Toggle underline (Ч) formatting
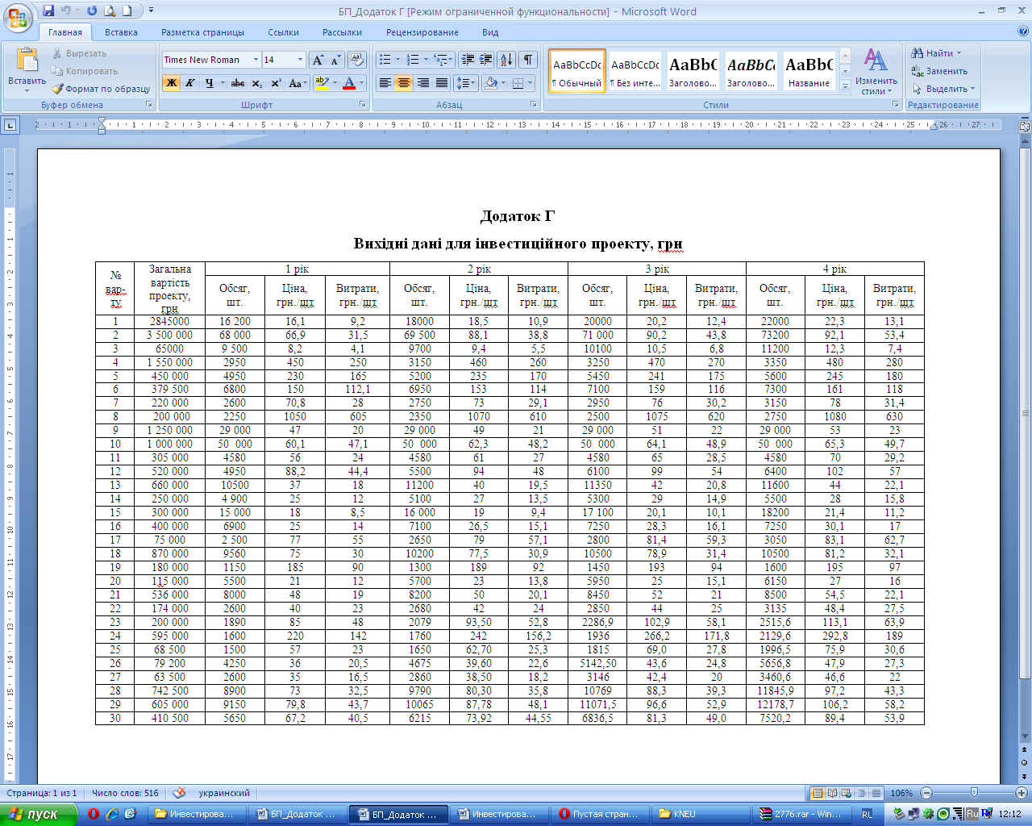Viewport: 1032px width, 826px height. click(210, 83)
